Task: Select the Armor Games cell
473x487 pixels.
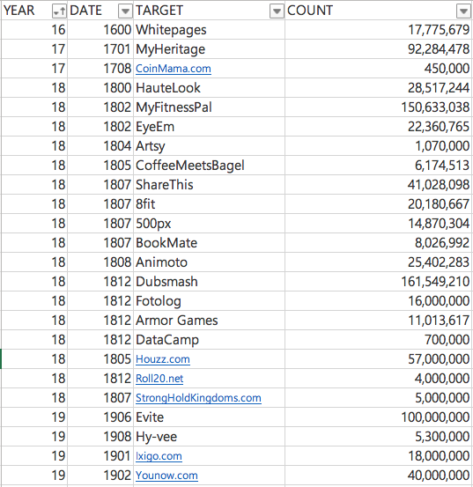Action: pos(210,321)
